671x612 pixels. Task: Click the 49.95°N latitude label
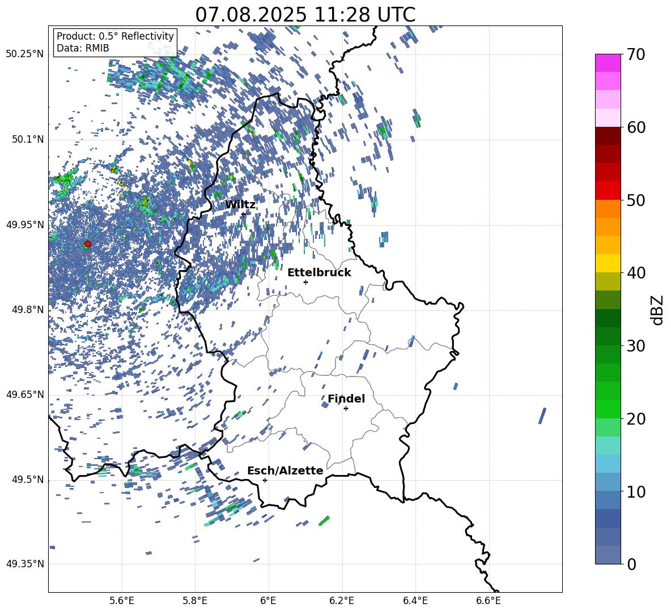pos(25,224)
